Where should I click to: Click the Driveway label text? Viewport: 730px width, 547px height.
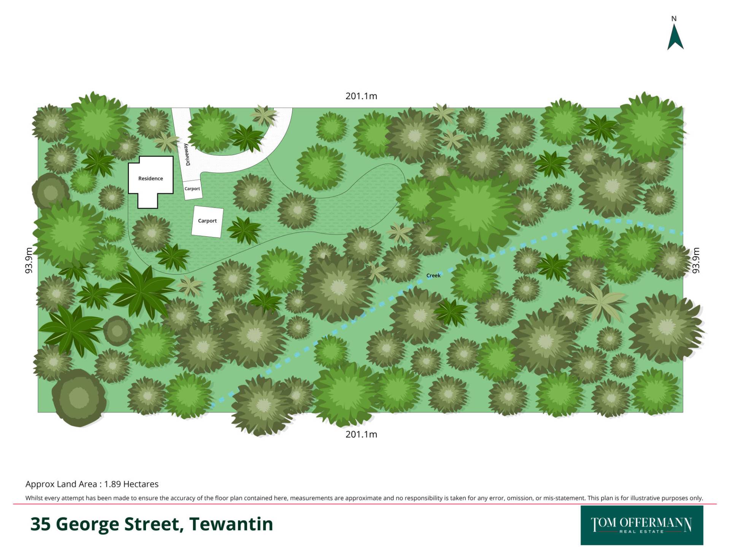pyautogui.click(x=187, y=154)
